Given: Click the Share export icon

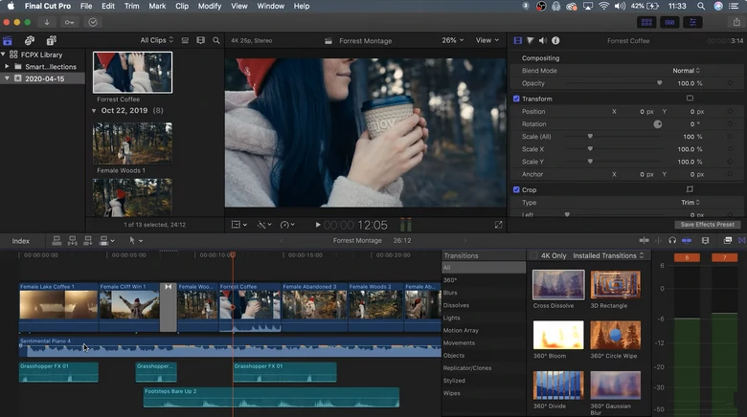Looking at the screenshot, I should point(736,22).
